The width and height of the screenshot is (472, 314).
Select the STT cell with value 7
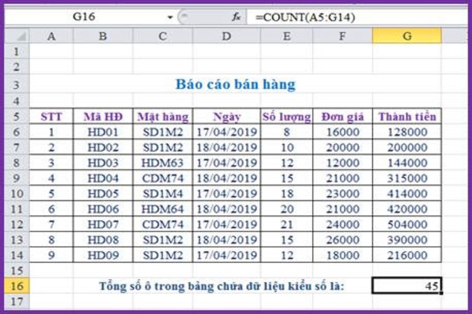tap(52, 224)
